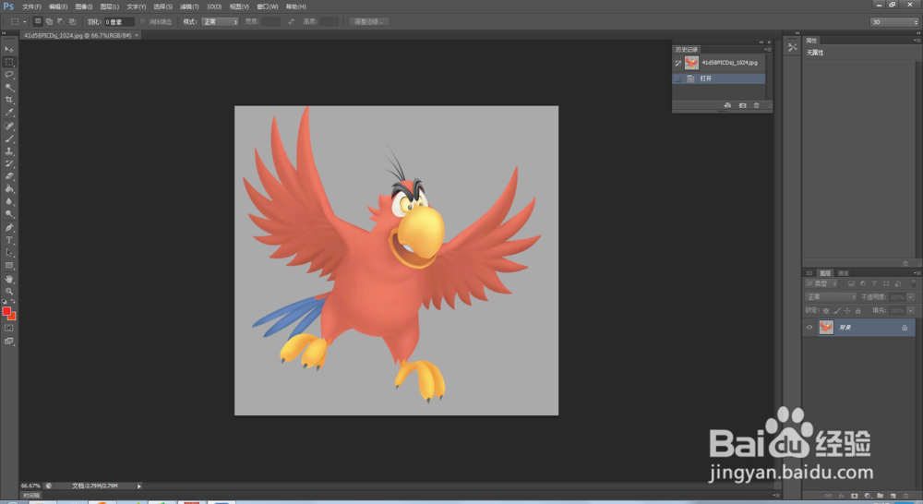The height and width of the screenshot is (504, 923).
Task: Choose New Selection mode in options bar
Action: [x=38, y=21]
